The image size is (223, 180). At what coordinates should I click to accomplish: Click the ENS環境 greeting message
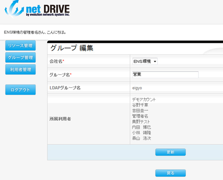pyautogui.click(x=35, y=32)
